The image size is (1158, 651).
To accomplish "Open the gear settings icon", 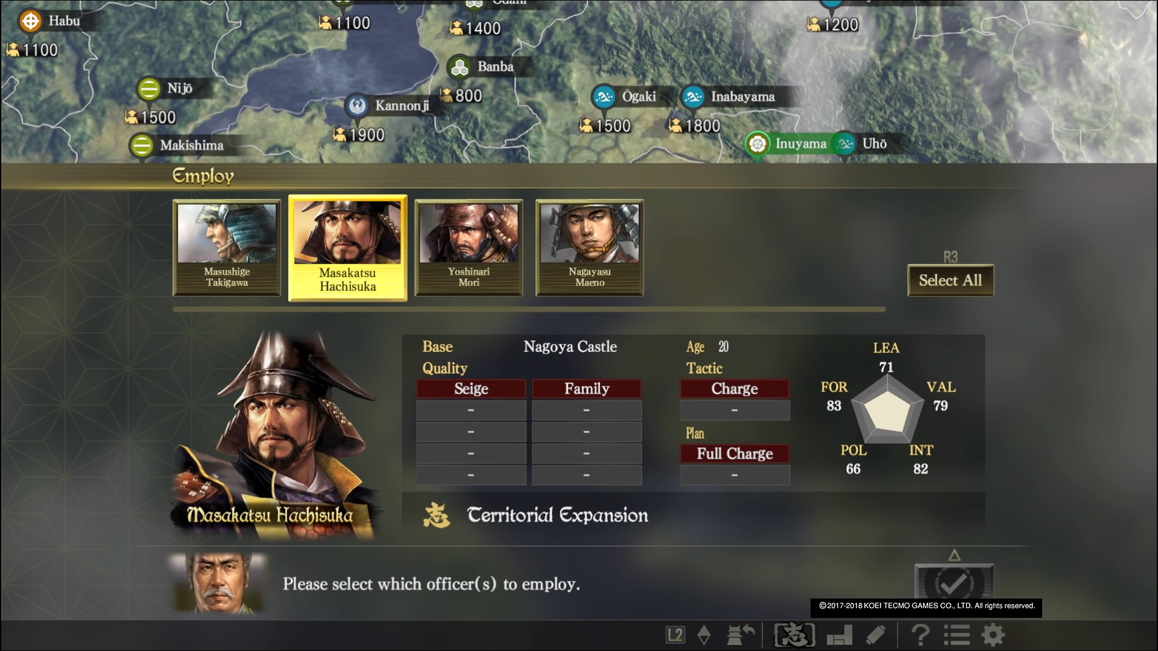I will 993,635.
